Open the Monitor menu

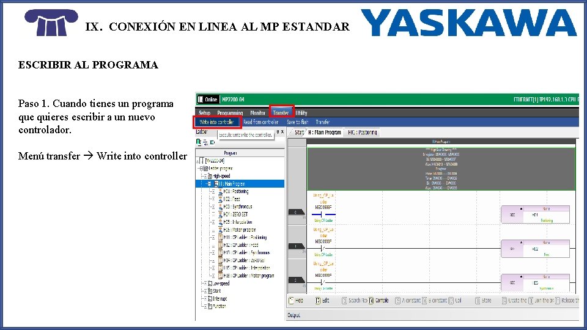tap(257, 112)
